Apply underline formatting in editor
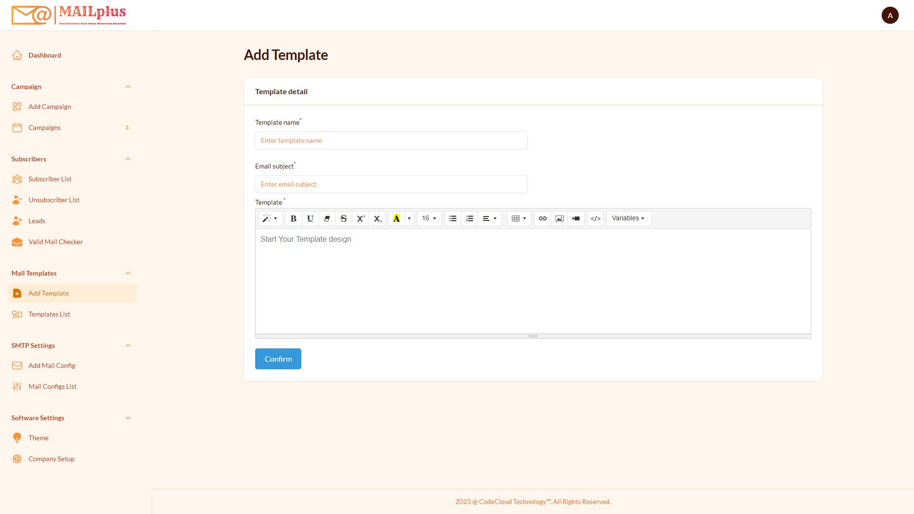The height and width of the screenshot is (514, 914). [x=310, y=218]
